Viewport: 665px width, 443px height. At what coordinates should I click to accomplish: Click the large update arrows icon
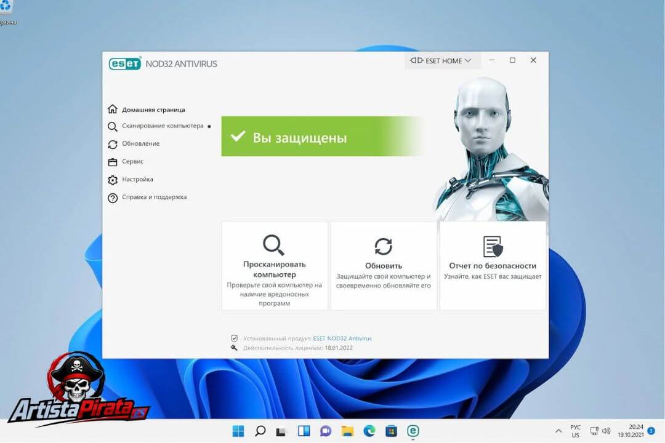click(384, 246)
